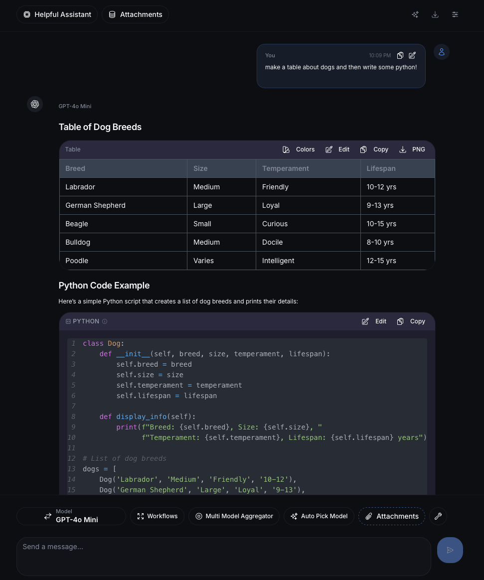This screenshot has width=484, height=580.
Task: Export the dog breeds table as PNG
Action: pos(412,149)
